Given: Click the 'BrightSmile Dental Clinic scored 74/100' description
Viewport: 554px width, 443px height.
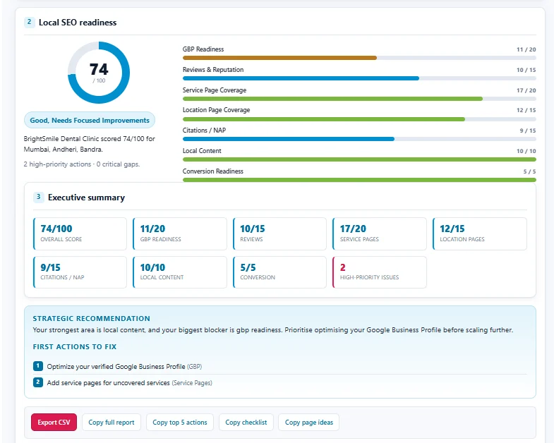Looking at the screenshot, I should pos(90,144).
